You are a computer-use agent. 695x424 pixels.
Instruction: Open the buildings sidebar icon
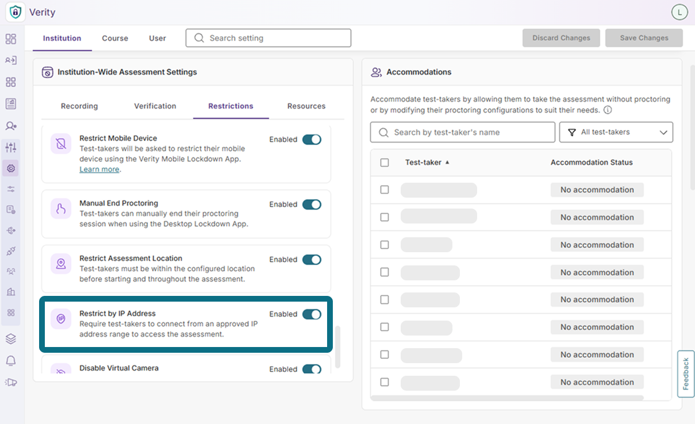pos(11,292)
